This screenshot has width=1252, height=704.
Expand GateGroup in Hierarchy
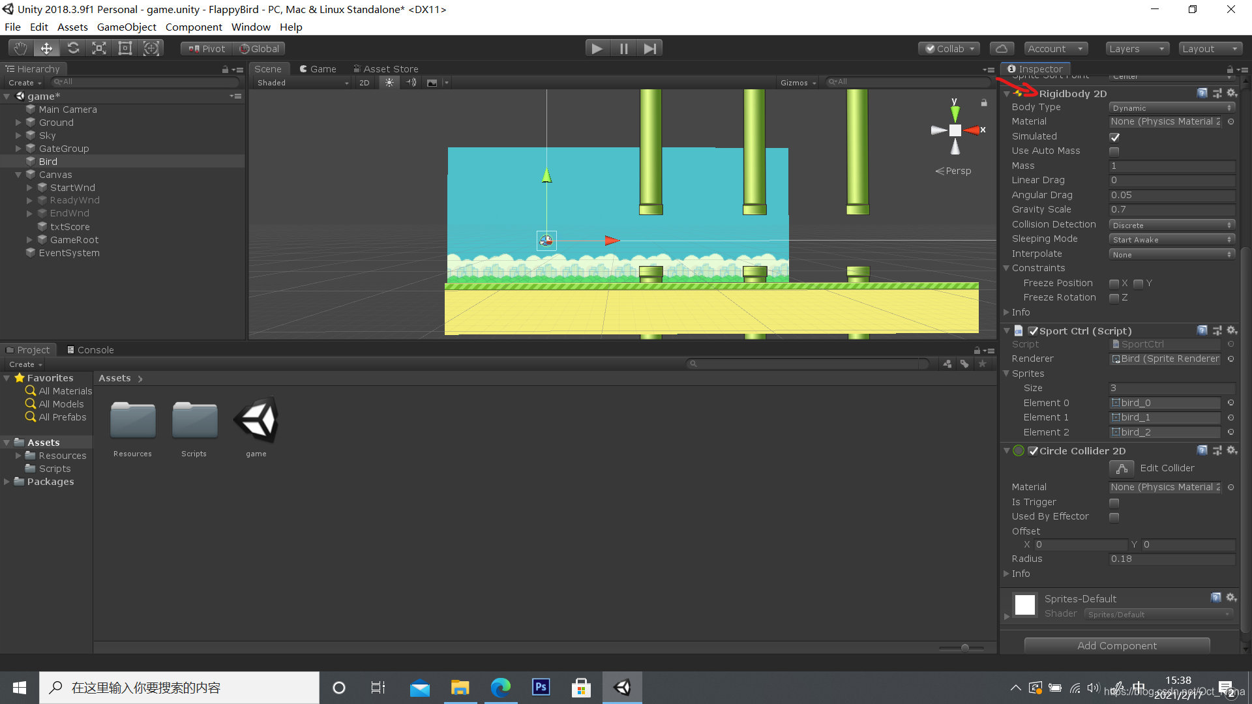point(18,149)
